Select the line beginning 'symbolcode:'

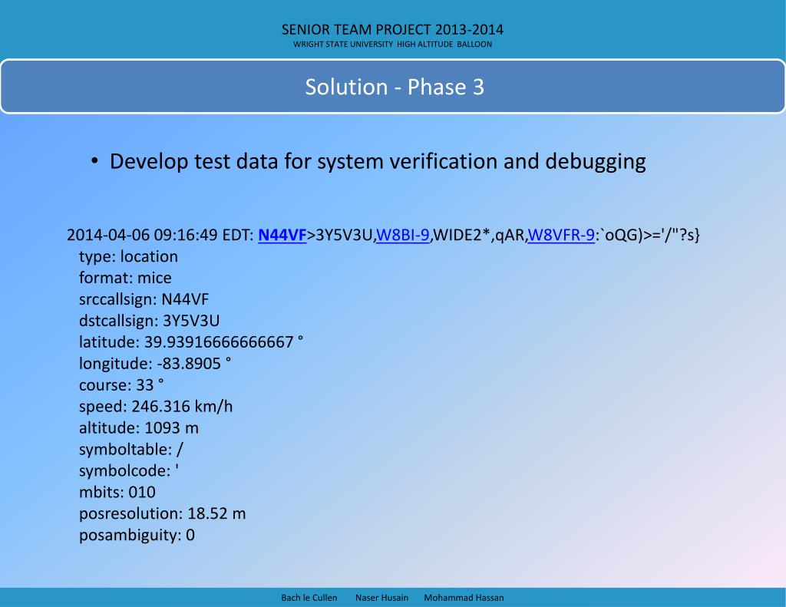click(x=129, y=470)
